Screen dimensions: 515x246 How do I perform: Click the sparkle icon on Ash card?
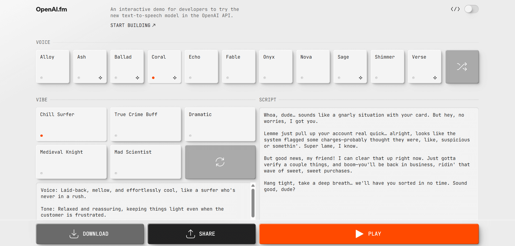[x=100, y=78]
